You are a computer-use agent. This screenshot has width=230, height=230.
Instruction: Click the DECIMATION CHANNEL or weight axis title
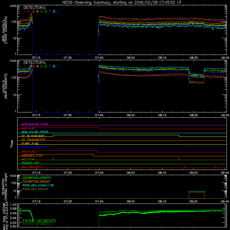tap(4, 187)
